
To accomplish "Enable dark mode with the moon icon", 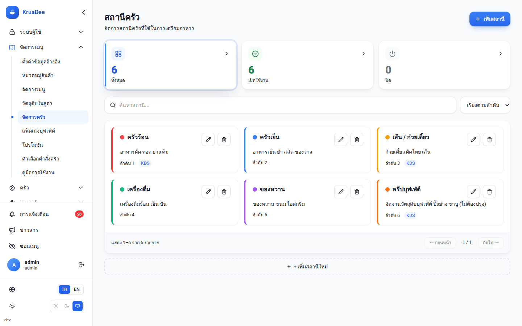I will point(67,306).
